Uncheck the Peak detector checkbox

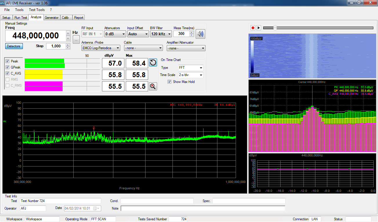pos(8,61)
